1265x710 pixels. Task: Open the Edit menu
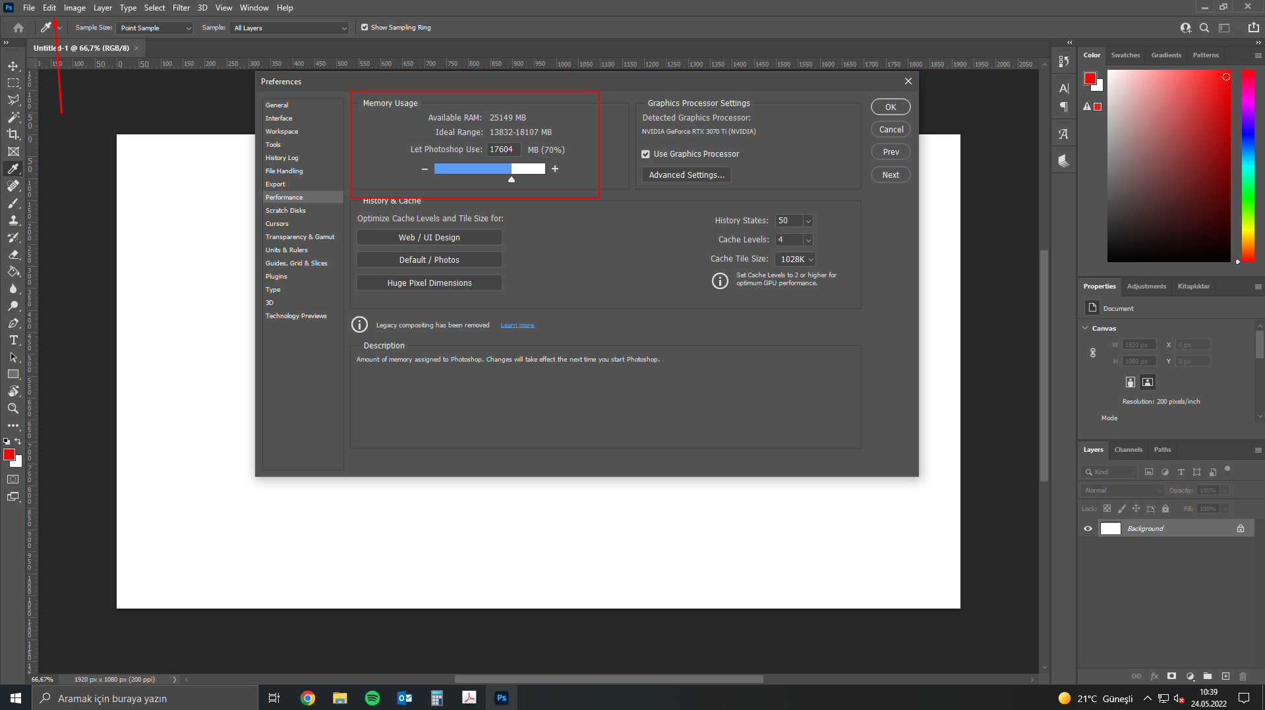49,8
